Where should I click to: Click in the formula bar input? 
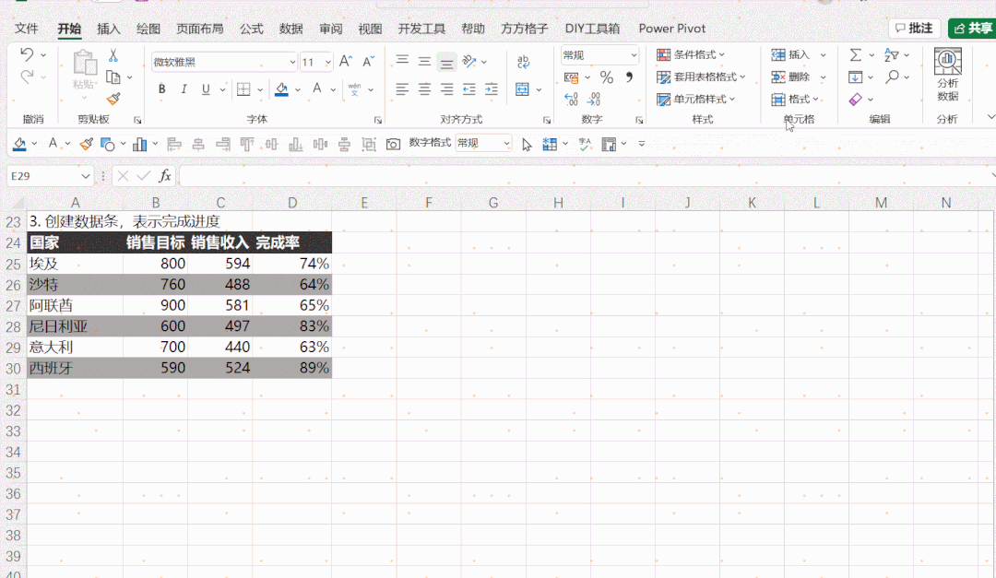point(585,176)
